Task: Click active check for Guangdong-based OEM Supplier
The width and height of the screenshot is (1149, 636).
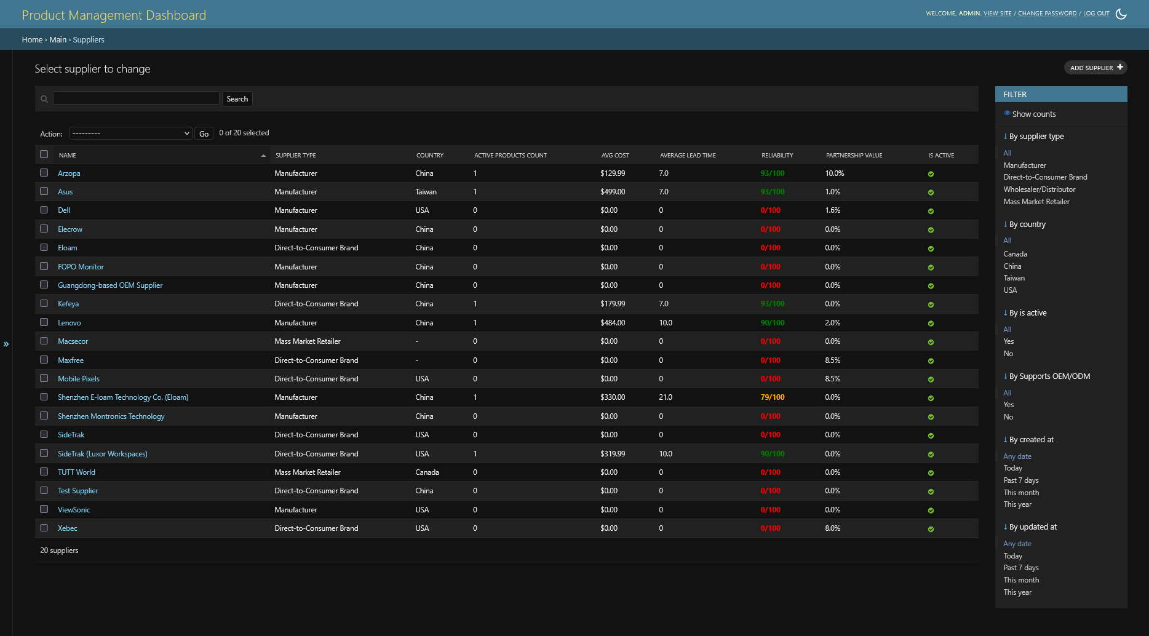Action: [x=931, y=286]
